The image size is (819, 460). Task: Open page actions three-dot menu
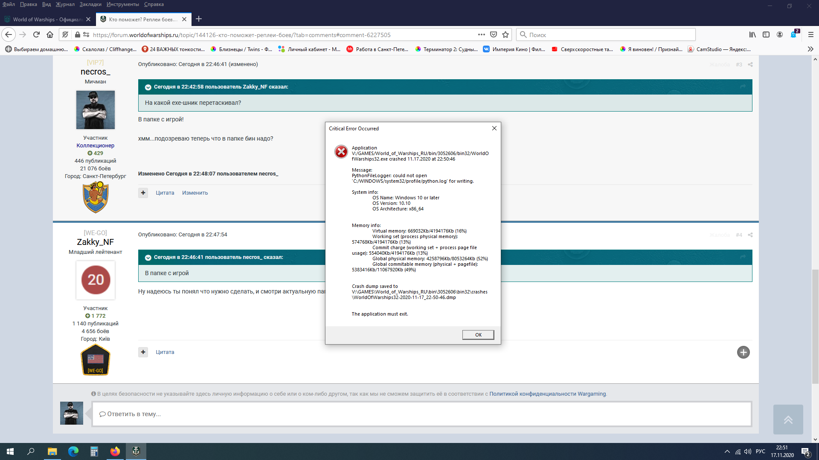click(x=482, y=34)
